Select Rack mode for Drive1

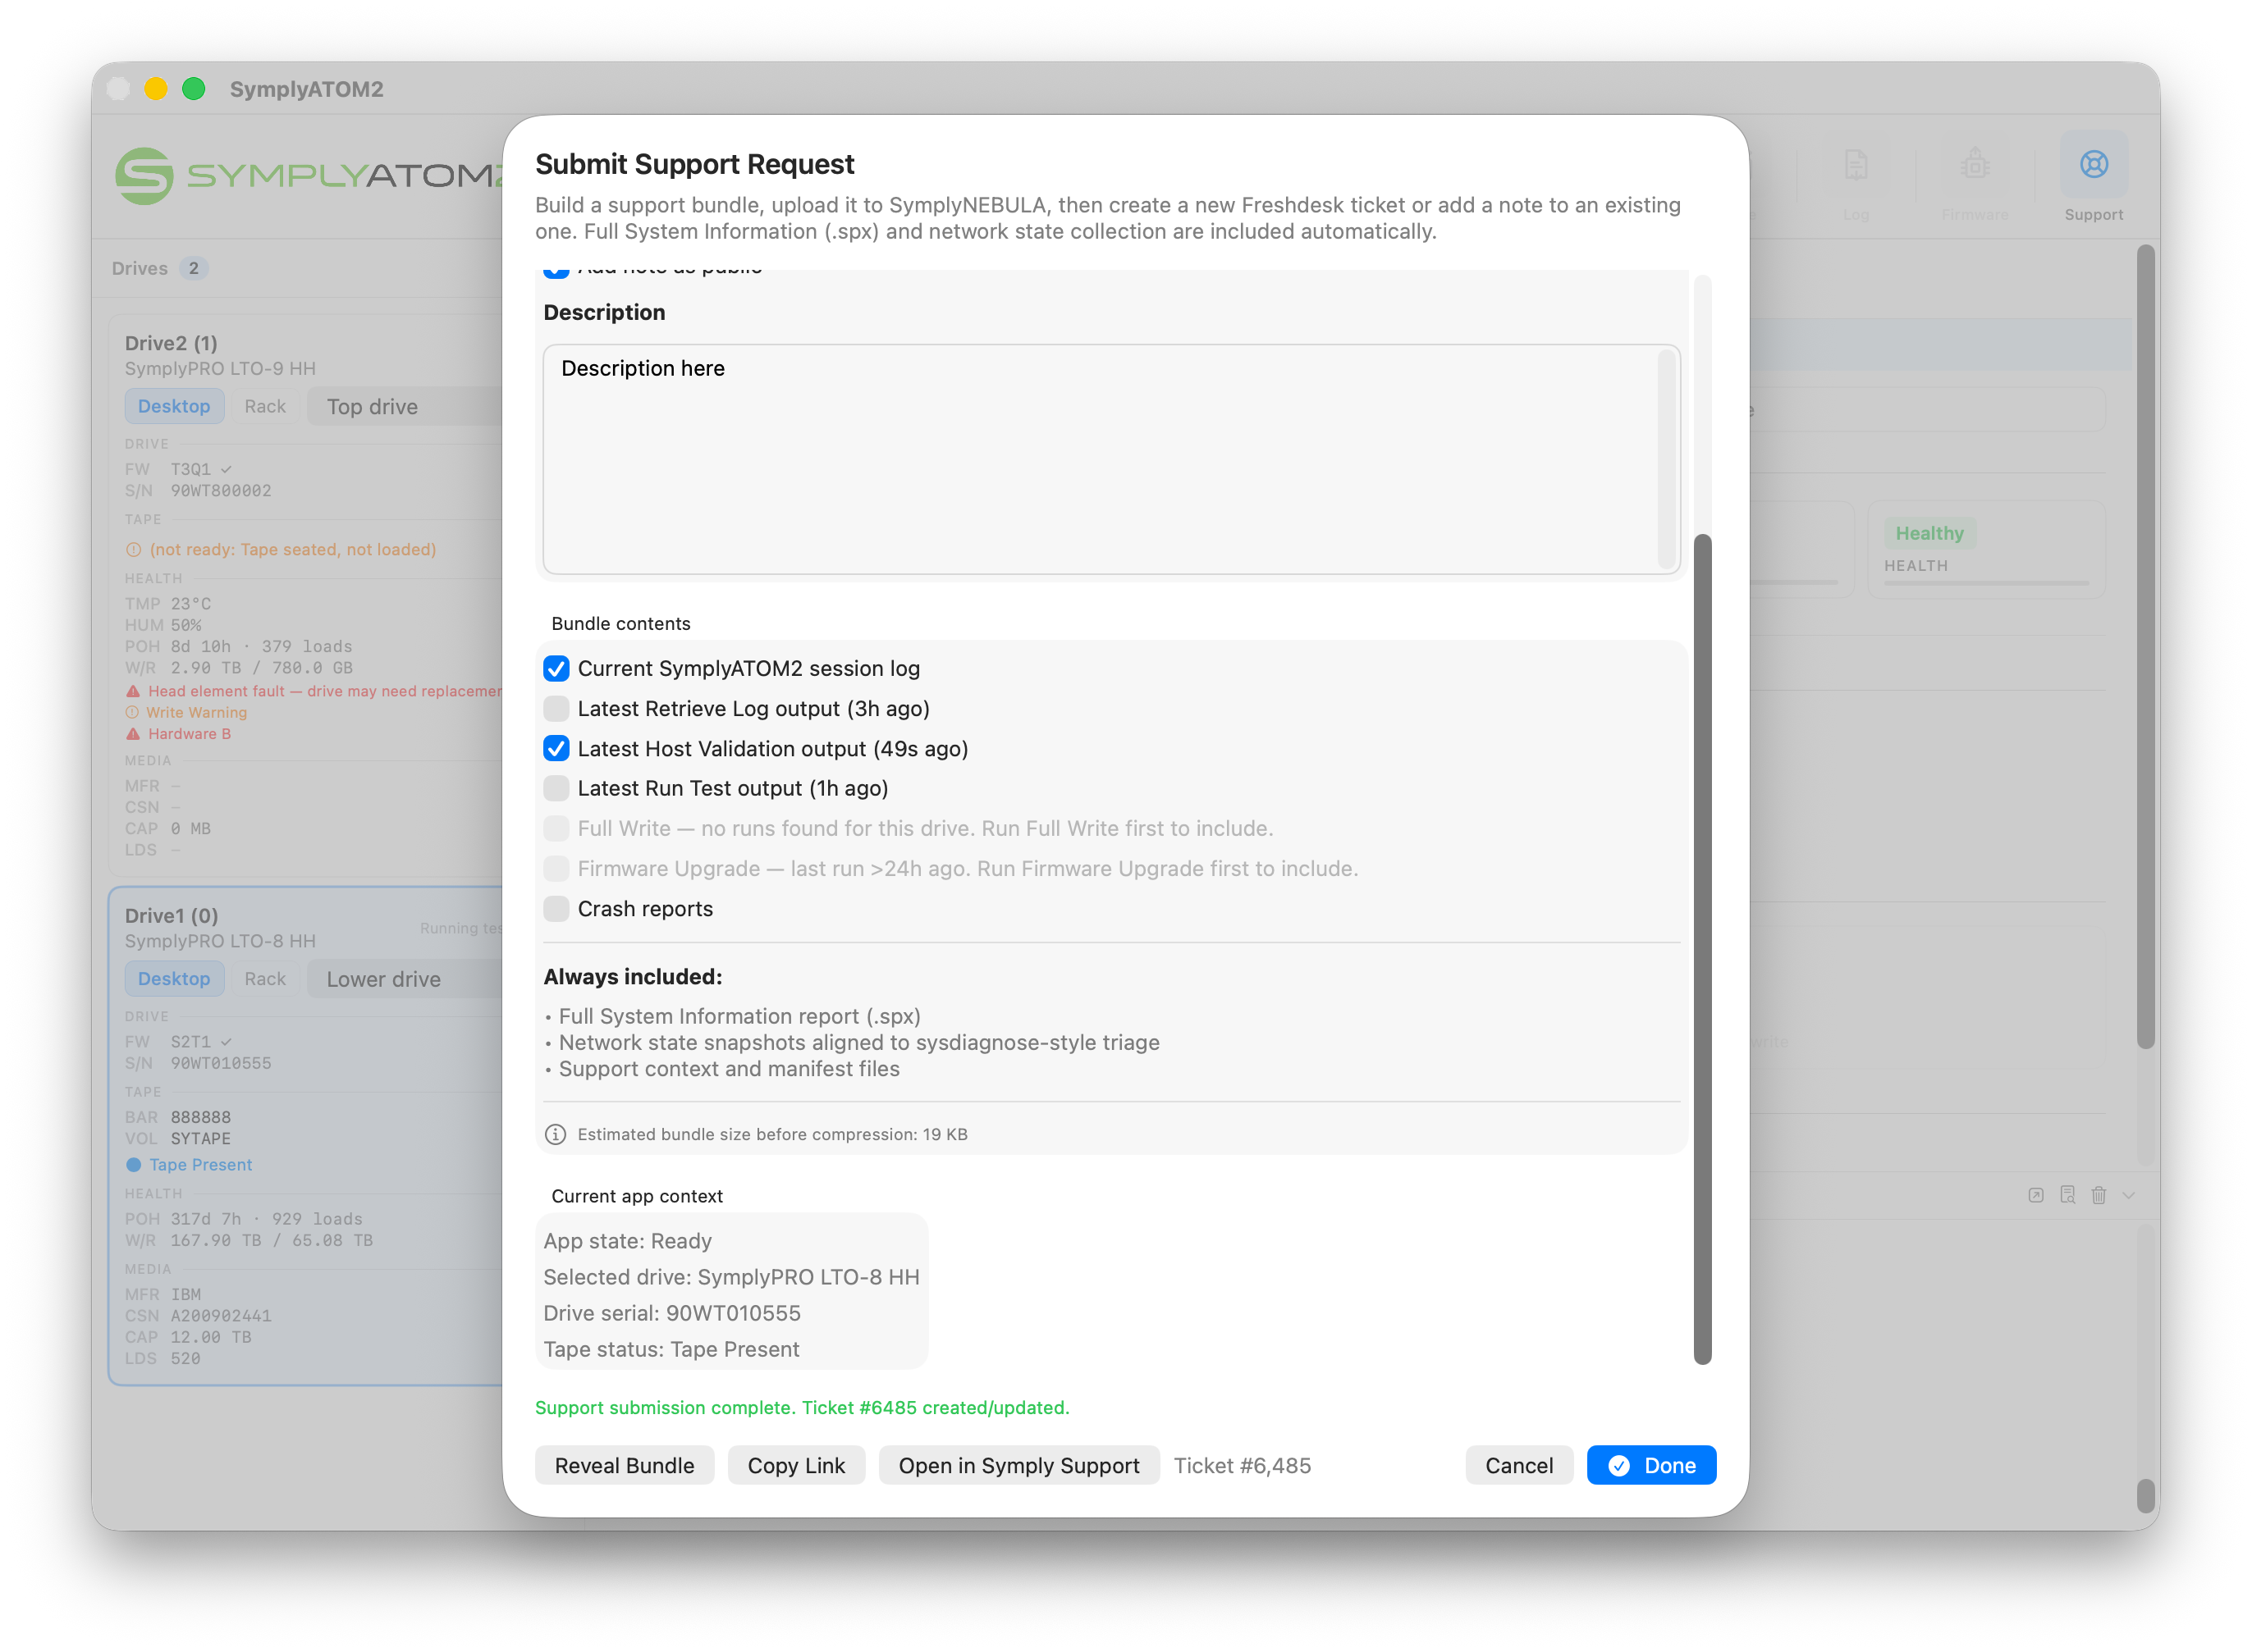click(x=265, y=978)
